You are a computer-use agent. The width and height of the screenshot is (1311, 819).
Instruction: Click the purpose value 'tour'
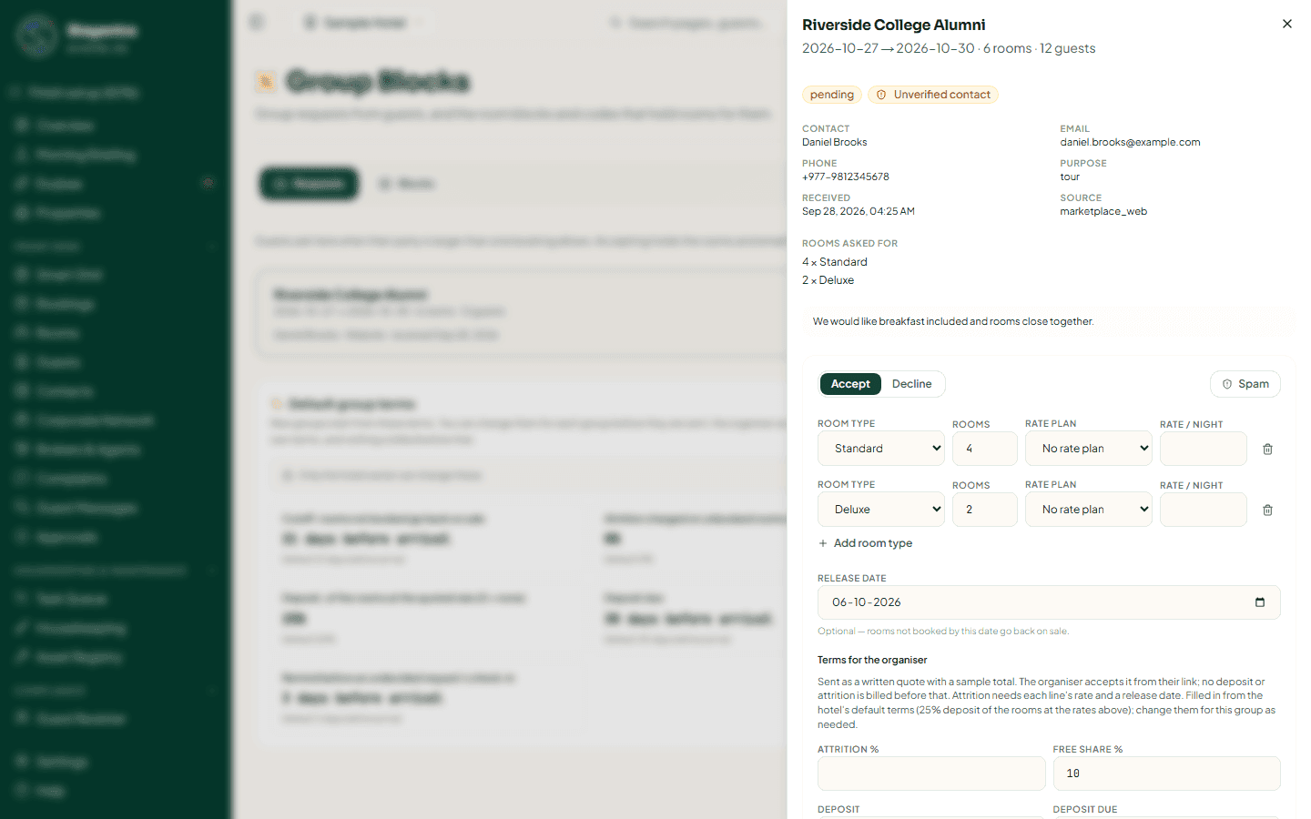point(1070,177)
